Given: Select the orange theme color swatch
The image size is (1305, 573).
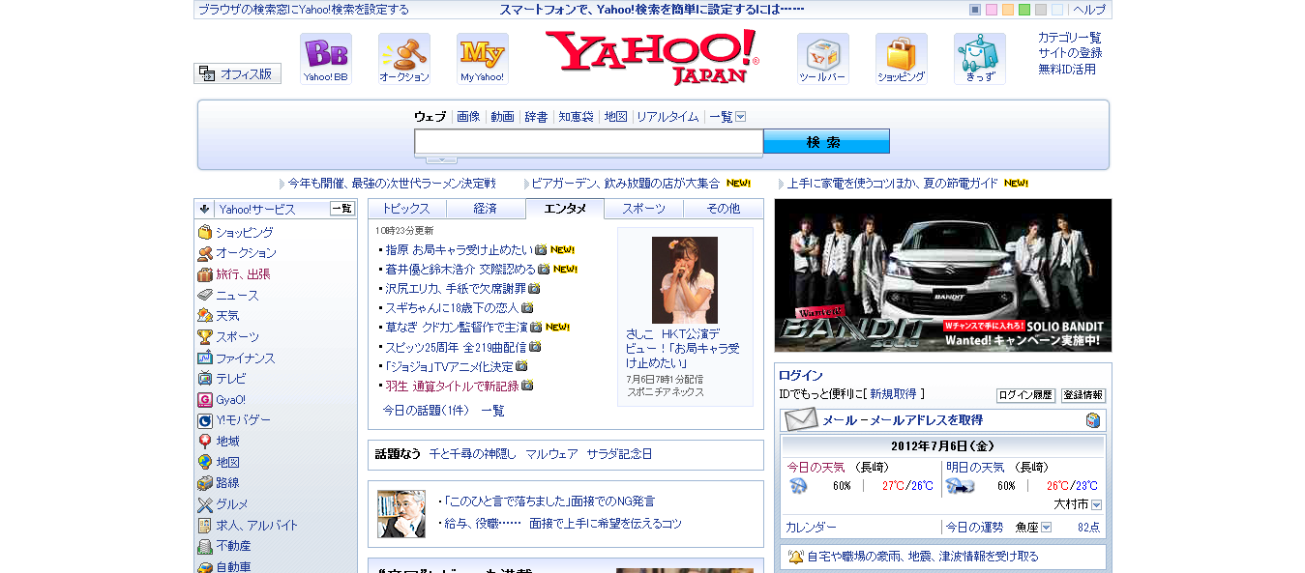Looking at the screenshot, I should tap(1008, 10).
